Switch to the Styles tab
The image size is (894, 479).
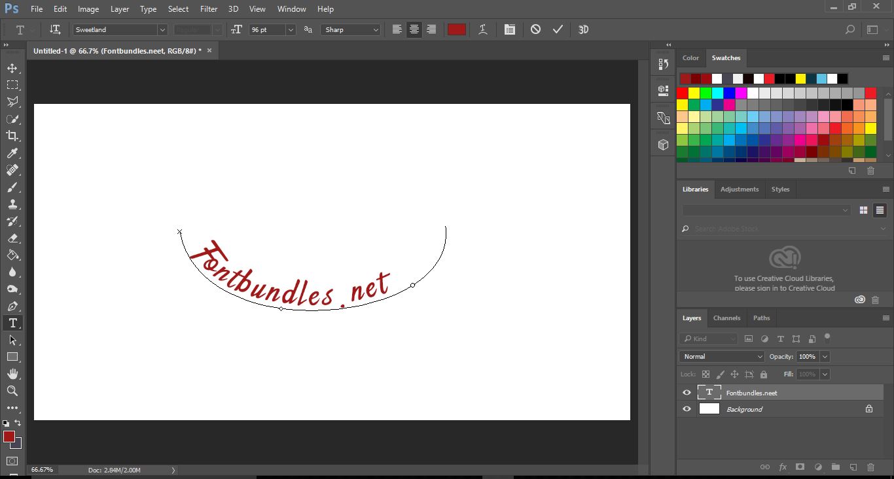click(780, 189)
